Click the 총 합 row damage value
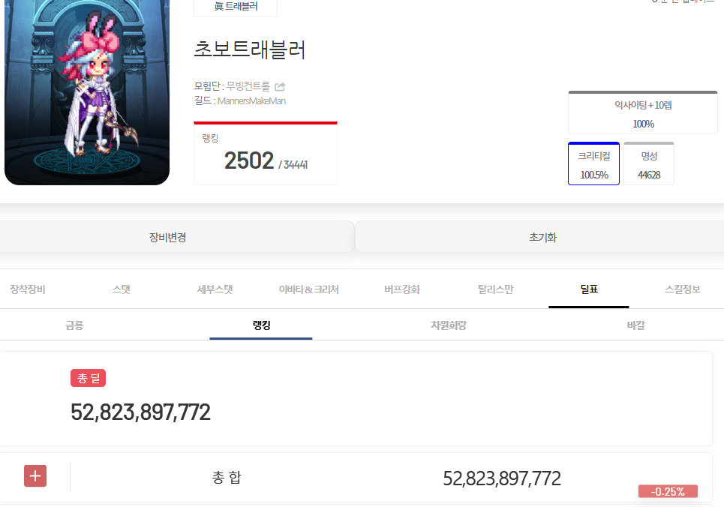The image size is (724, 507). pyautogui.click(x=502, y=478)
